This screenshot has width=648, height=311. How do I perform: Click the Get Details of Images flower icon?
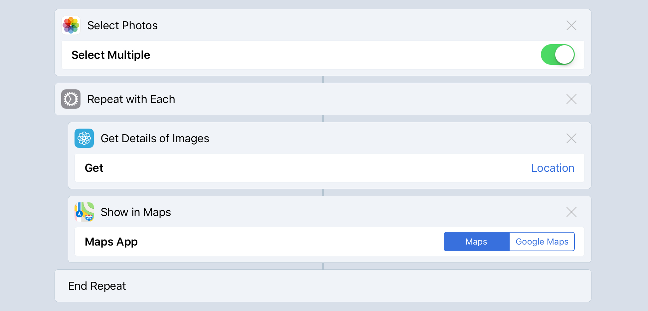(84, 138)
